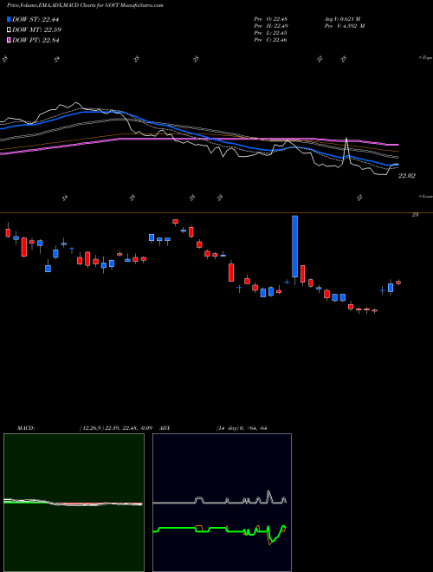The image size is (433, 572).
Task: Click the 22.02 price label on EMA chart
Action: coord(406,176)
